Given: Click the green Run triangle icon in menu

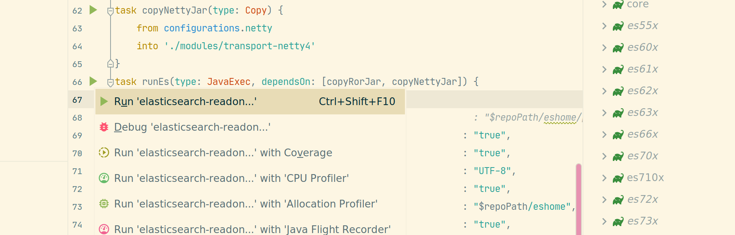Looking at the screenshot, I should point(104,102).
